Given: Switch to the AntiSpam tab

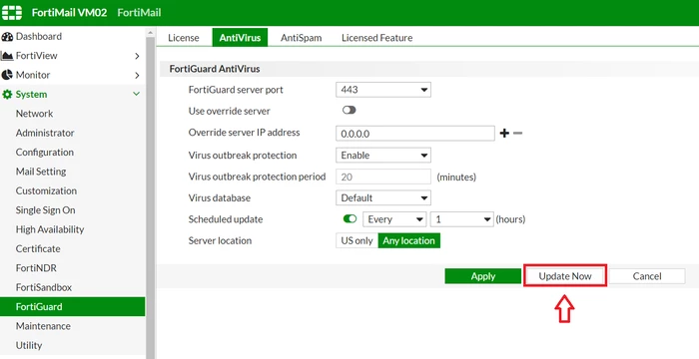Looking at the screenshot, I should 301,38.
